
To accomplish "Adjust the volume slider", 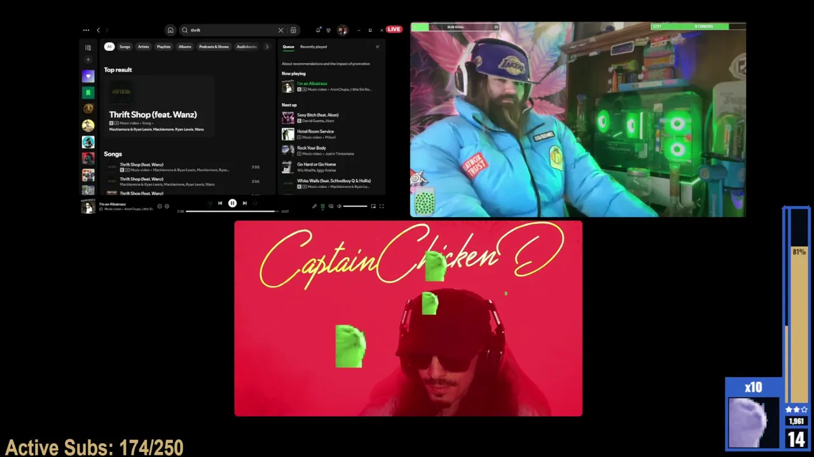I will [355, 206].
